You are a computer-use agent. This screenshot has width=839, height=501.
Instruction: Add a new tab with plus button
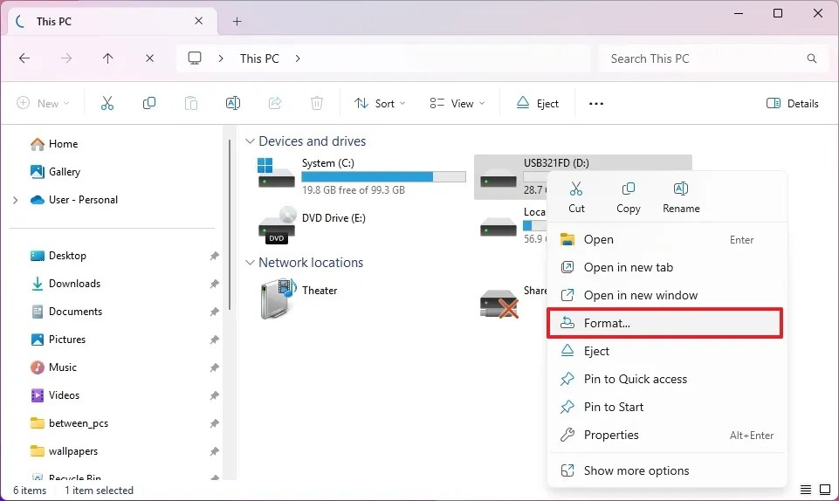237,22
